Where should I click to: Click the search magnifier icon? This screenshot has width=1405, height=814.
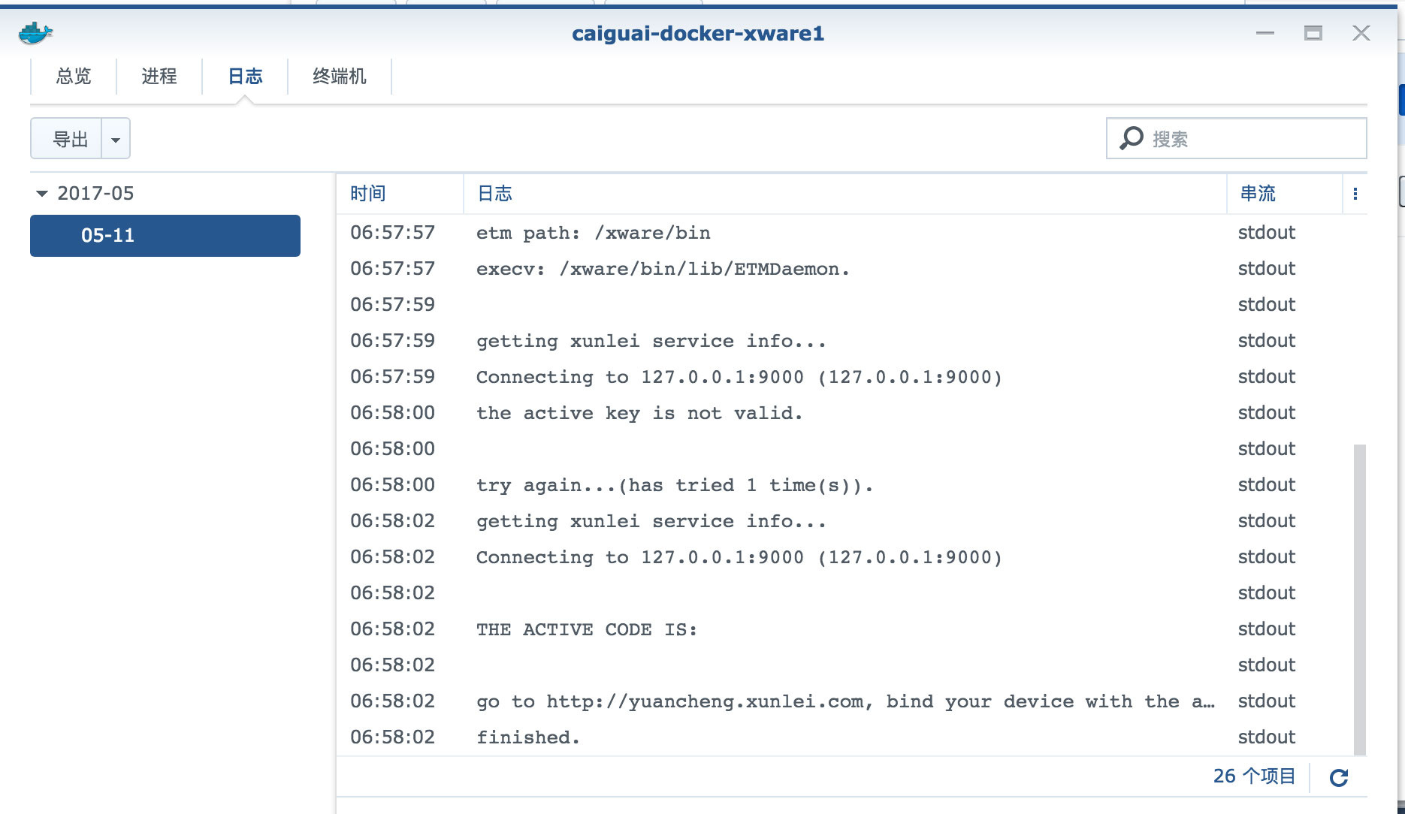tap(1132, 138)
